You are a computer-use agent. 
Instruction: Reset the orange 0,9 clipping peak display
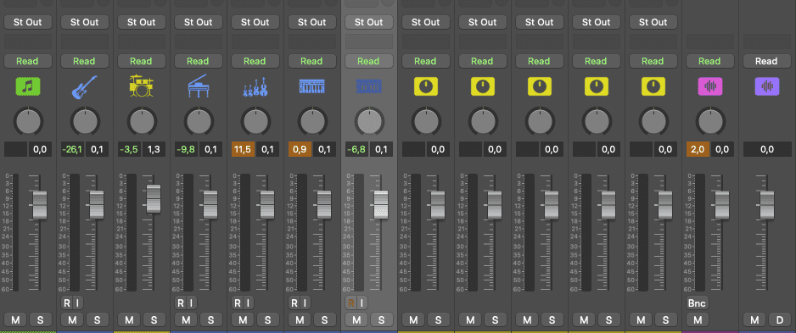point(300,149)
